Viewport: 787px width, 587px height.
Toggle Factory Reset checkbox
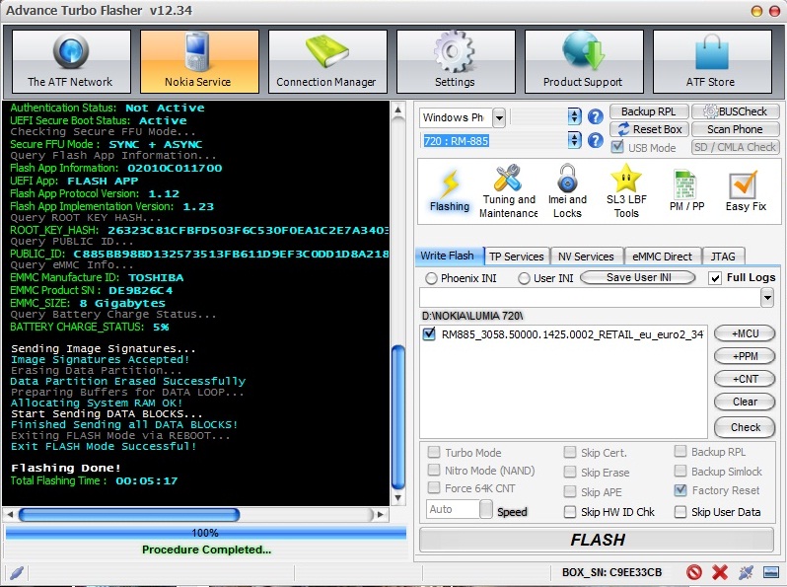click(680, 490)
